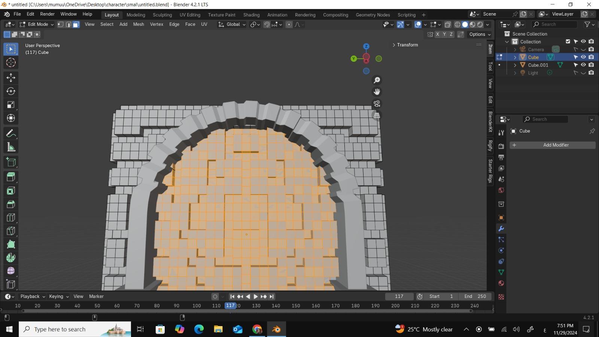
Task: Select the Move tool
Action: 11,78
